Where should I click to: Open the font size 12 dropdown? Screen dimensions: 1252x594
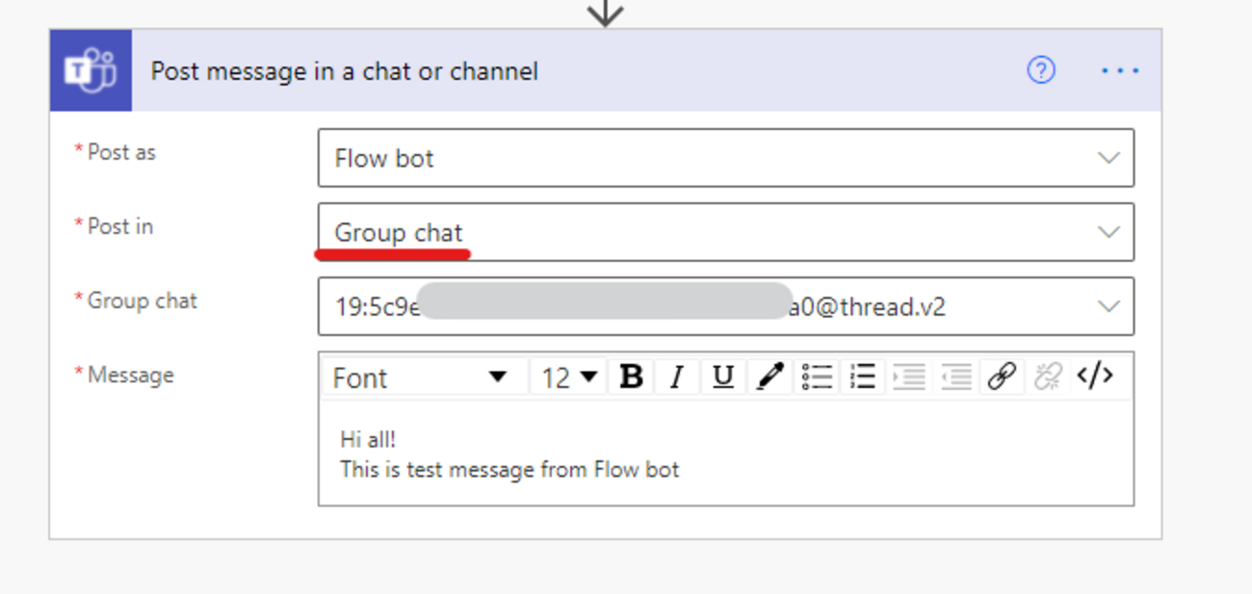click(568, 377)
